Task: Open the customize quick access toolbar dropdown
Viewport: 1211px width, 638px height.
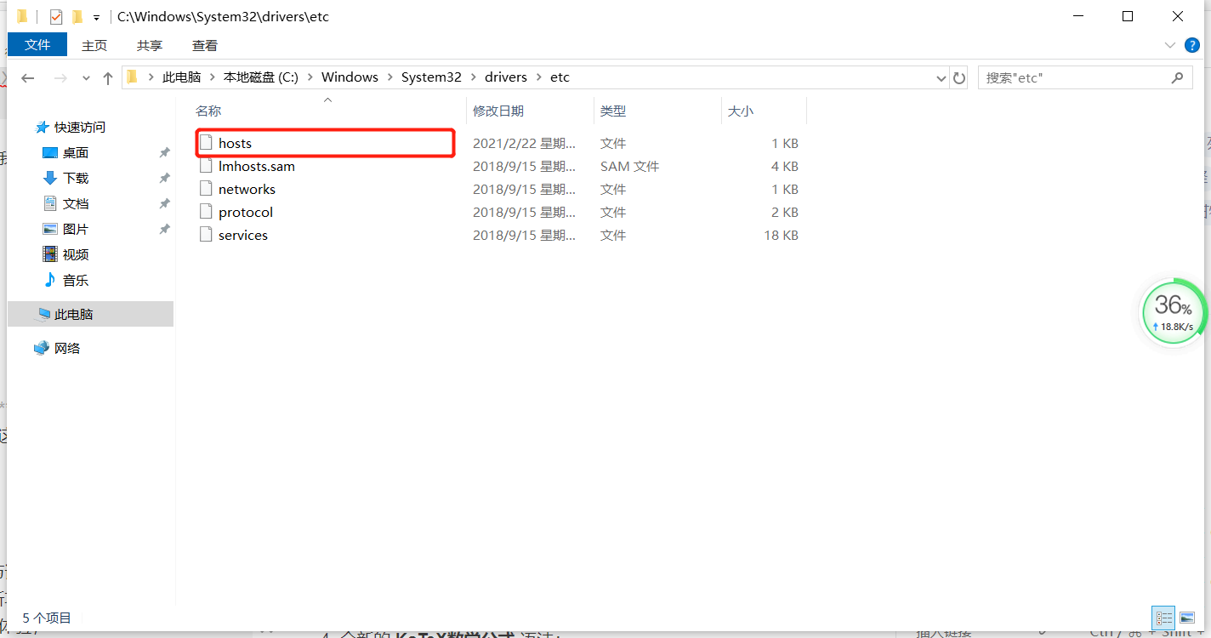Action: click(x=96, y=18)
